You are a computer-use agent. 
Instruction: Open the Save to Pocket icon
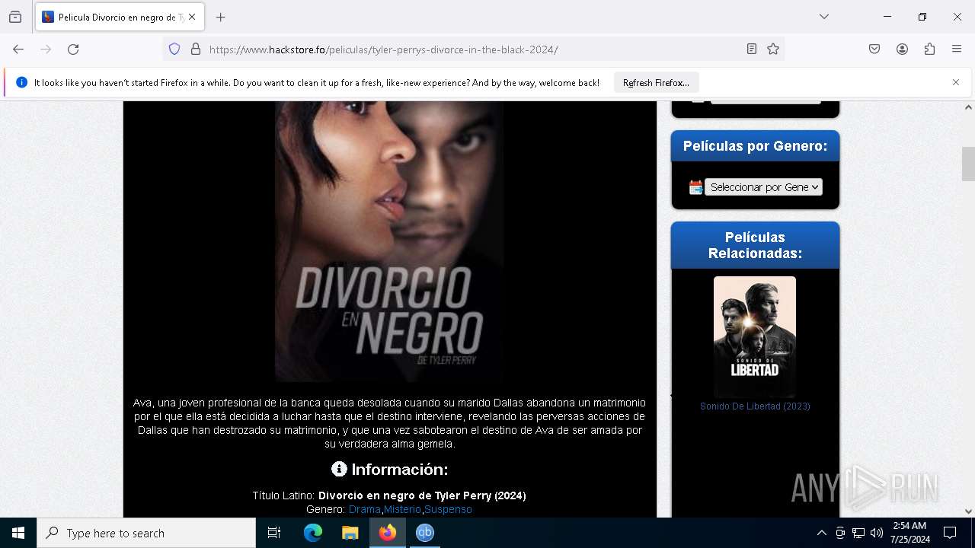pos(874,49)
